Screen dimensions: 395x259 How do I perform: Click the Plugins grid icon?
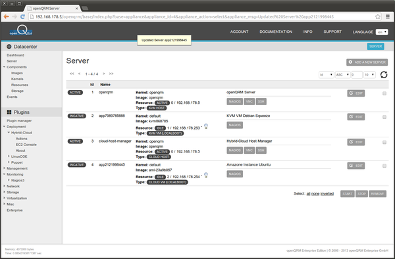click(9, 112)
